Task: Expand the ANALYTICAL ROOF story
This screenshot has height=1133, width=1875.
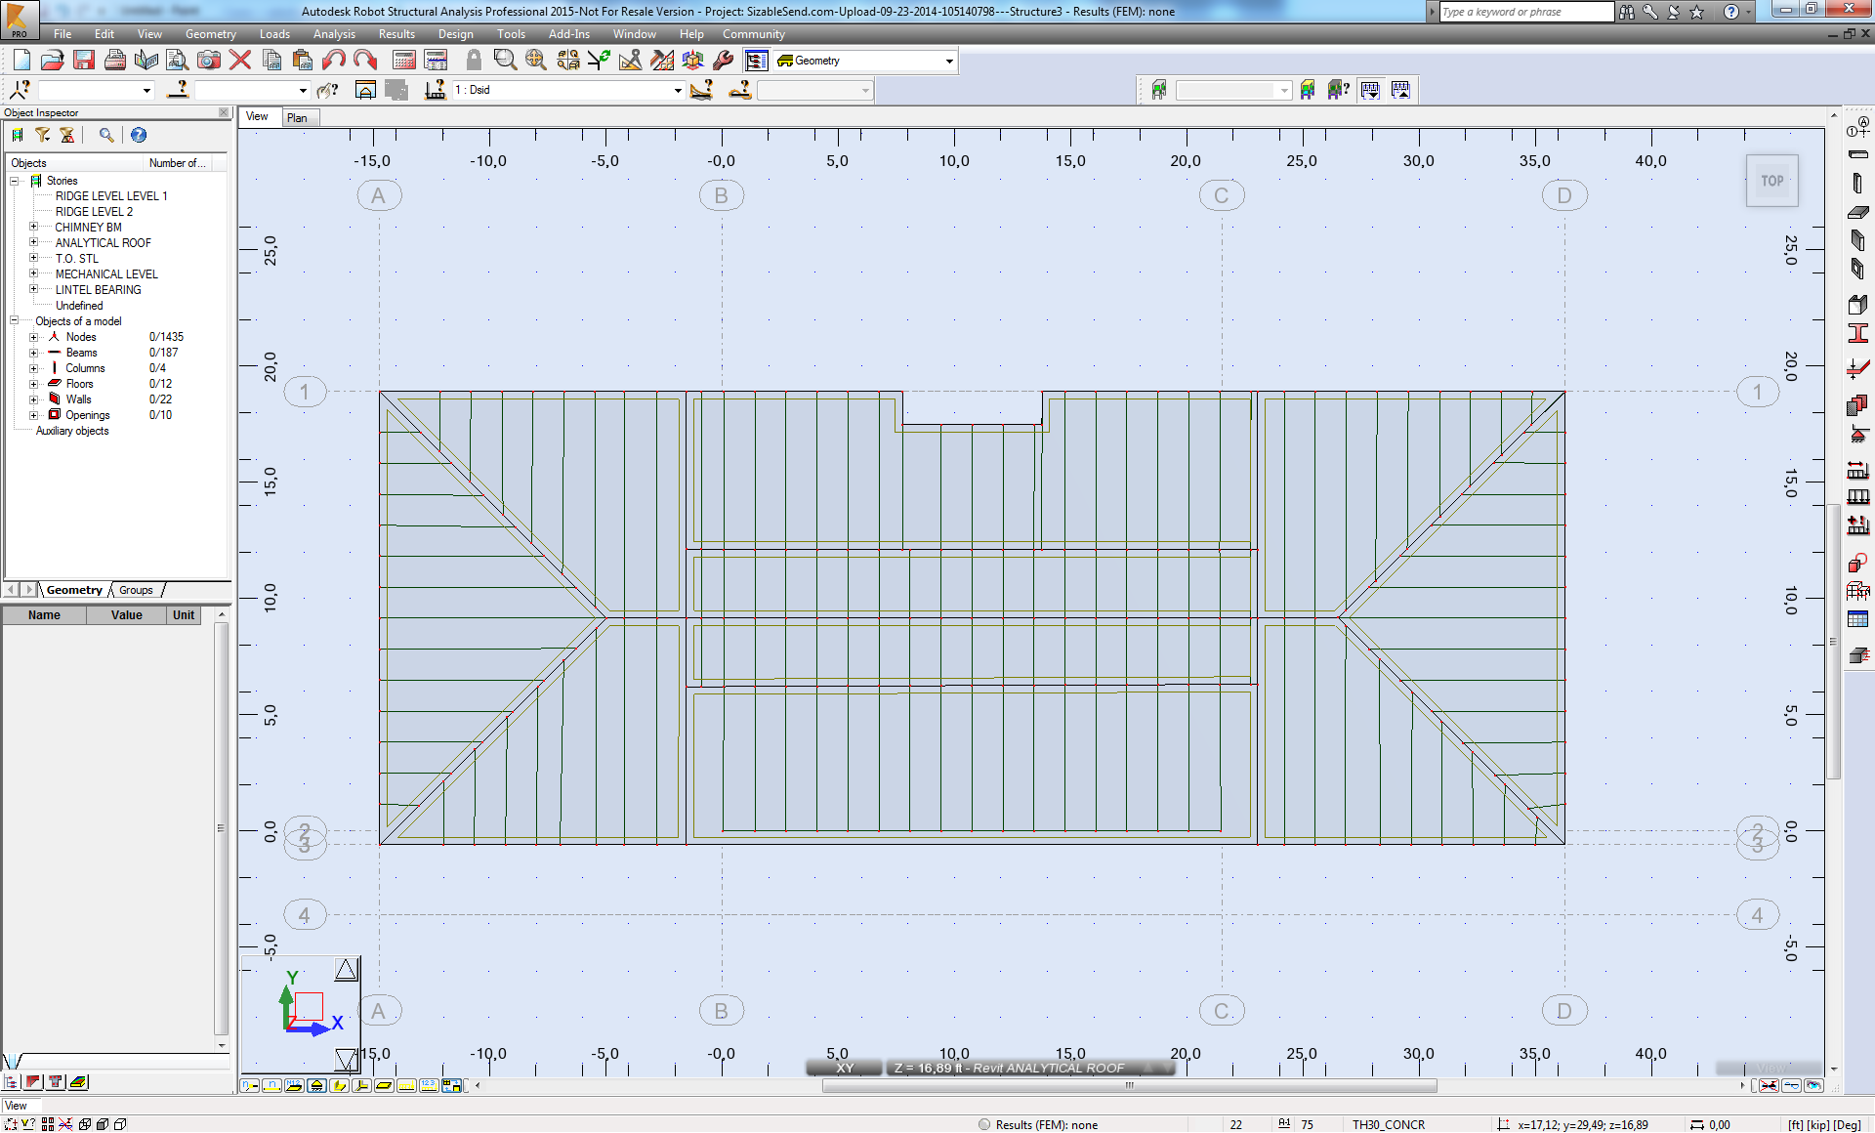Action: (x=34, y=242)
